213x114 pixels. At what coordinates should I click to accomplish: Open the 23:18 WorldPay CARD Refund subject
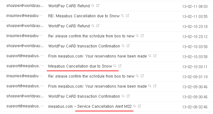pos(69,26)
